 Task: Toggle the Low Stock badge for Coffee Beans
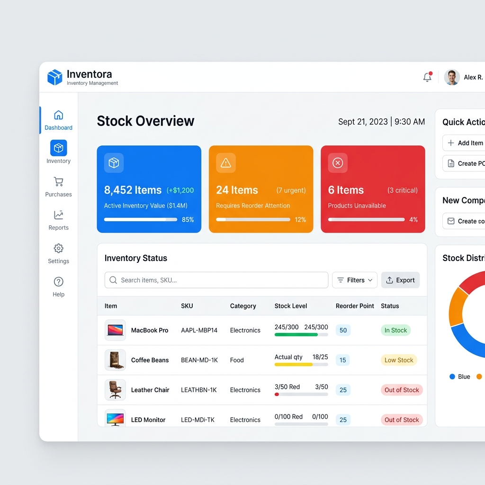[x=398, y=360]
